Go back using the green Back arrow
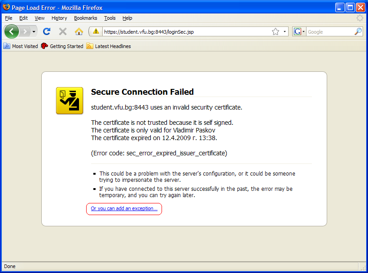Screen dimensions: 368x273 pos(12,31)
